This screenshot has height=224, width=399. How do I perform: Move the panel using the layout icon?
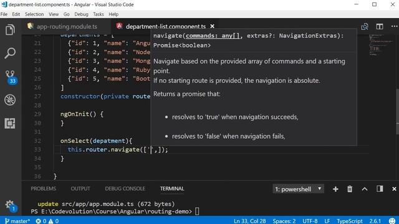[x=380, y=189]
